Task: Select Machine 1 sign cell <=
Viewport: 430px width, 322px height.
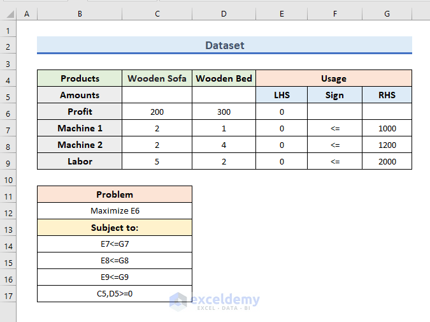Action: [x=335, y=128]
